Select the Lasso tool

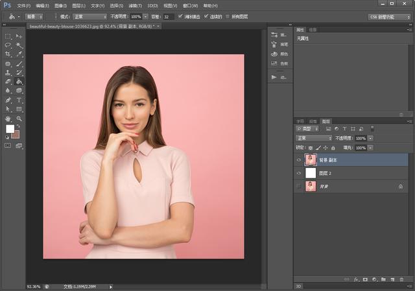(8, 45)
